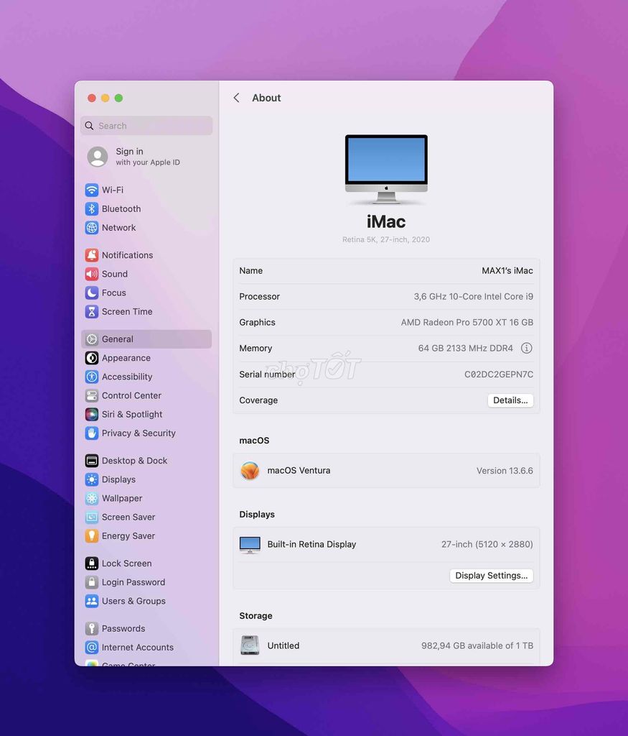
Task: Select the Displays sun icon
Action: [x=92, y=479]
